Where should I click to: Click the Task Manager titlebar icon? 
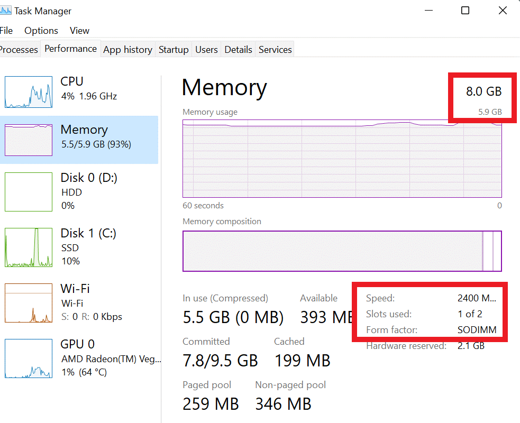[x=5, y=10]
